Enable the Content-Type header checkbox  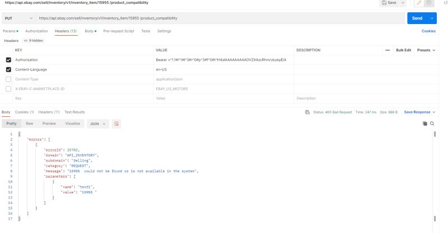[8, 79]
